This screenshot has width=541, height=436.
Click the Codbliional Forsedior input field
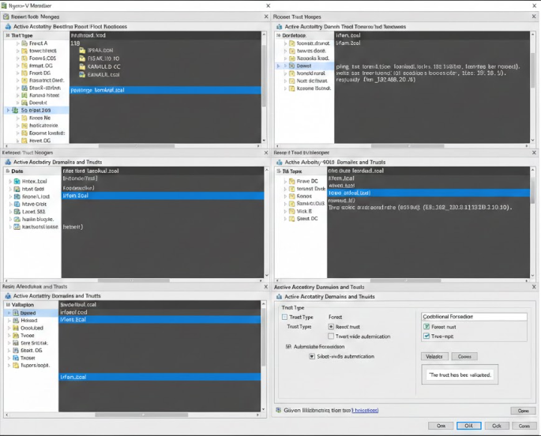(x=474, y=316)
